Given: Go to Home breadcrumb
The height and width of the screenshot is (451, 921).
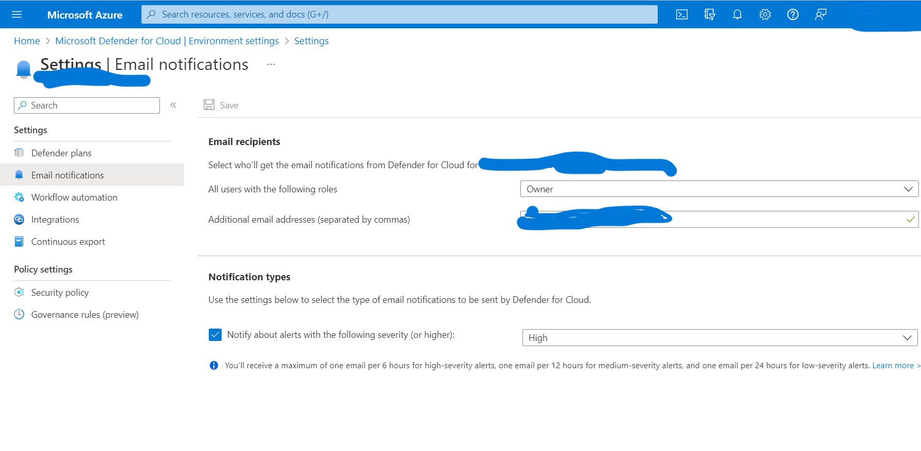Looking at the screenshot, I should pos(27,41).
